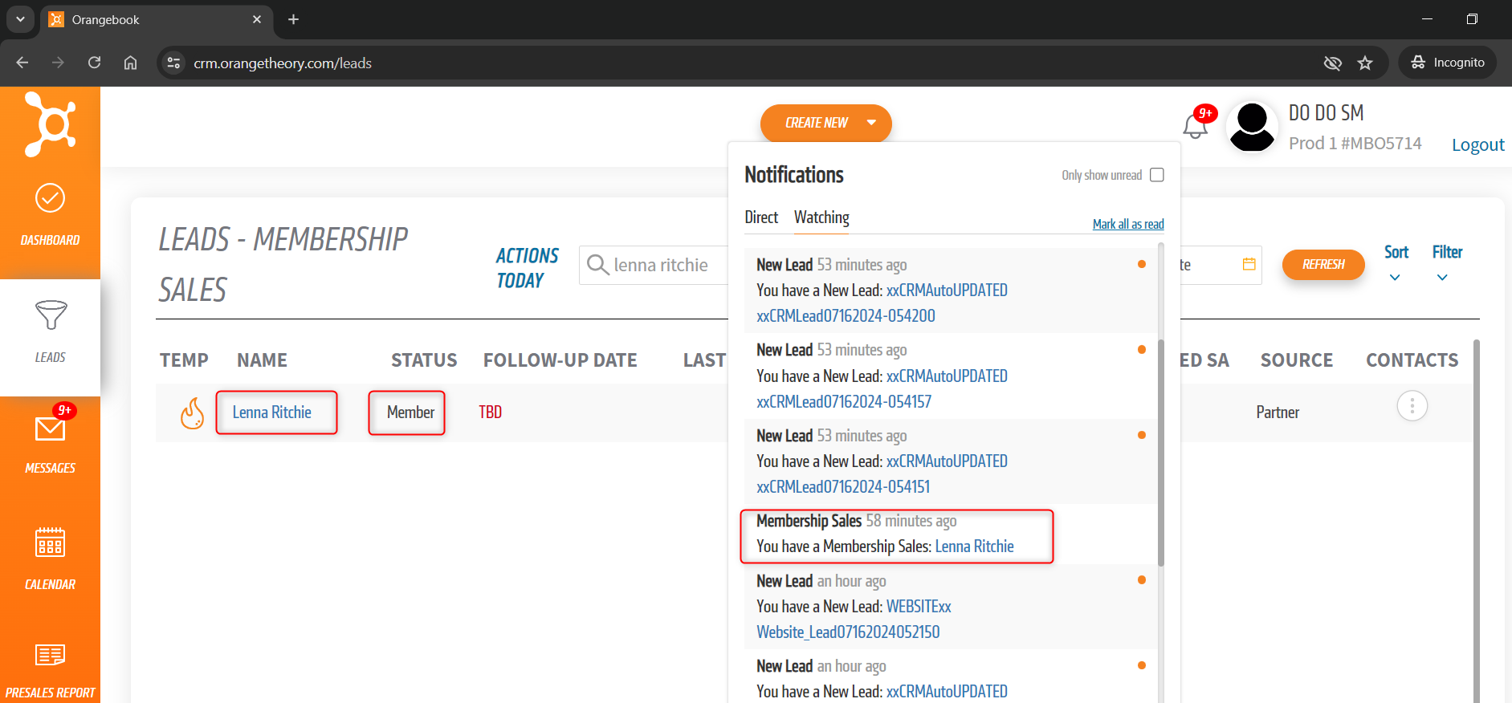Image resolution: width=1512 pixels, height=703 pixels.
Task: Click the Member status cell
Action: point(410,412)
